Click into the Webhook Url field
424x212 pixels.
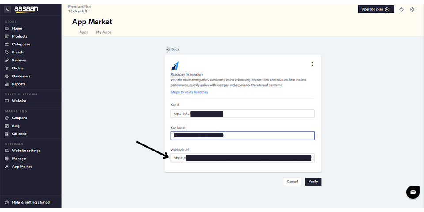pyautogui.click(x=242, y=158)
